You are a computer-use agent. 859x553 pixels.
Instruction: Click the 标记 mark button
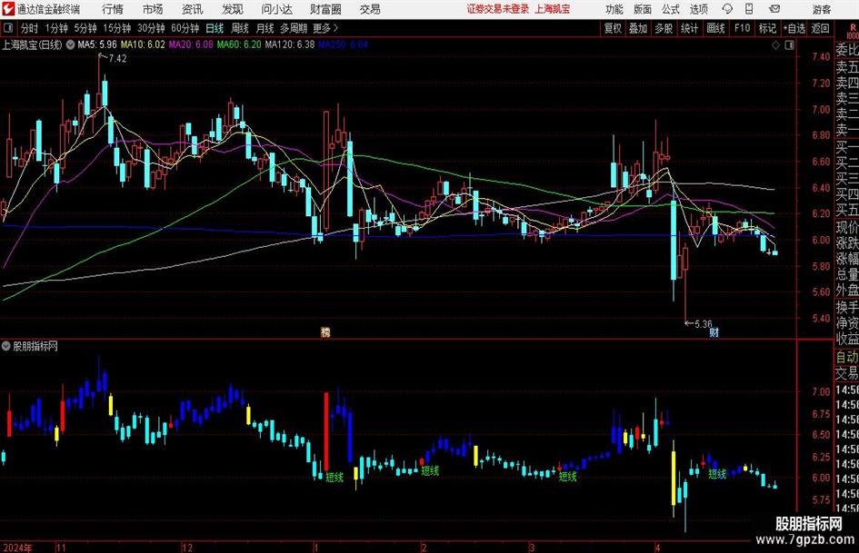767,28
